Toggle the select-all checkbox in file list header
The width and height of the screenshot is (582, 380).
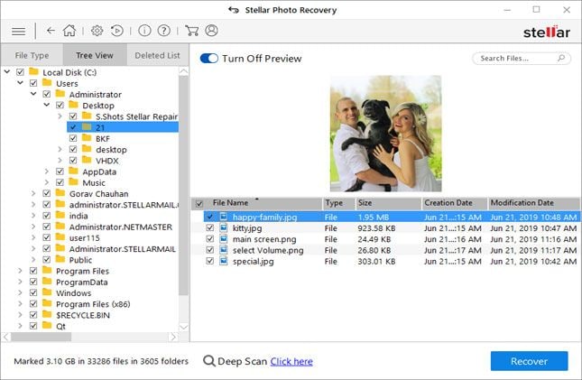click(x=199, y=204)
